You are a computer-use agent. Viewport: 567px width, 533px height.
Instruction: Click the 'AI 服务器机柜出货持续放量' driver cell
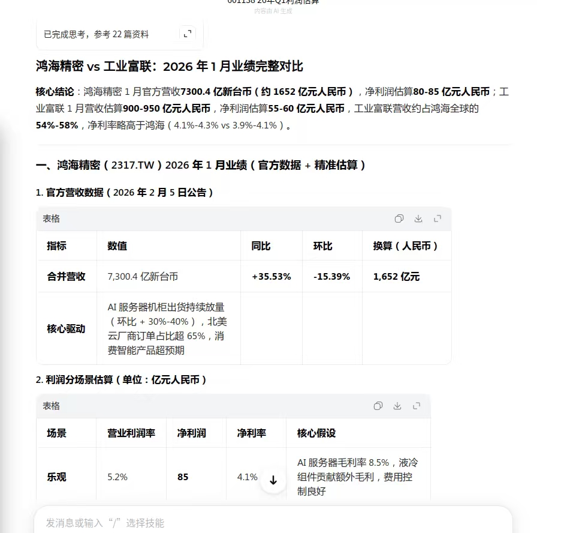[x=167, y=329]
